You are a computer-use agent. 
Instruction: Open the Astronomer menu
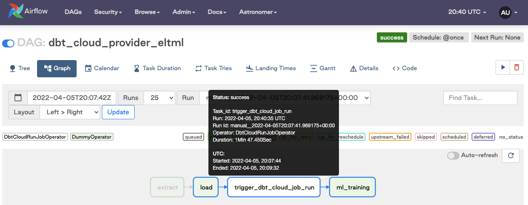tap(258, 12)
